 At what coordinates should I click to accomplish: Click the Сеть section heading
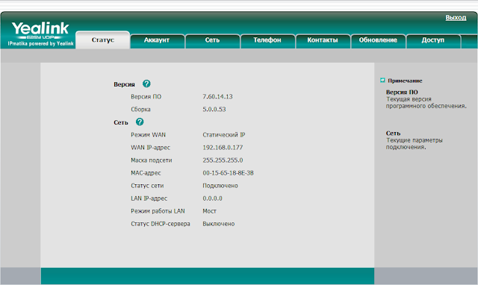pyautogui.click(x=121, y=122)
